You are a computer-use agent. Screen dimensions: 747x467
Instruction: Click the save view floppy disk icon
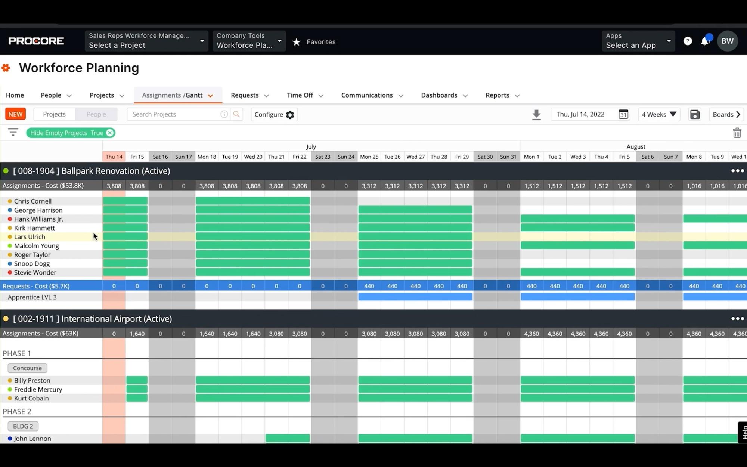(x=695, y=114)
